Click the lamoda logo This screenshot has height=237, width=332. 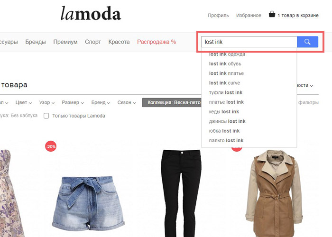(x=91, y=13)
